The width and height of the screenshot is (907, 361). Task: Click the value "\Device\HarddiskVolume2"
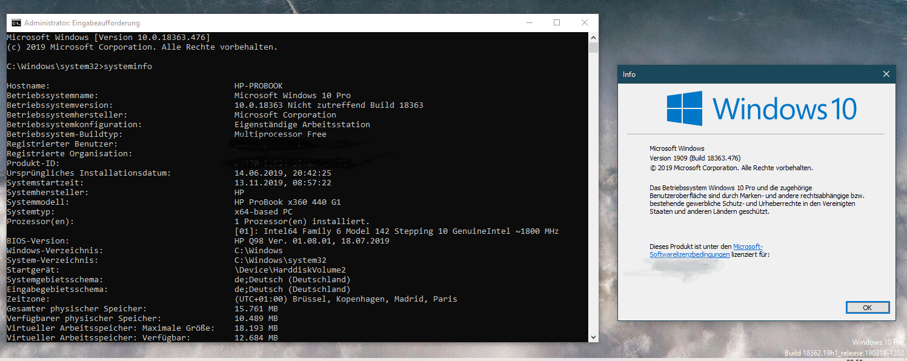pyautogui.click(x=290, y=270)
